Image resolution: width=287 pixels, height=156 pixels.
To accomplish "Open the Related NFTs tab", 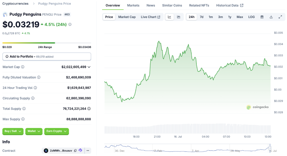I will click(x=199, y=5).
